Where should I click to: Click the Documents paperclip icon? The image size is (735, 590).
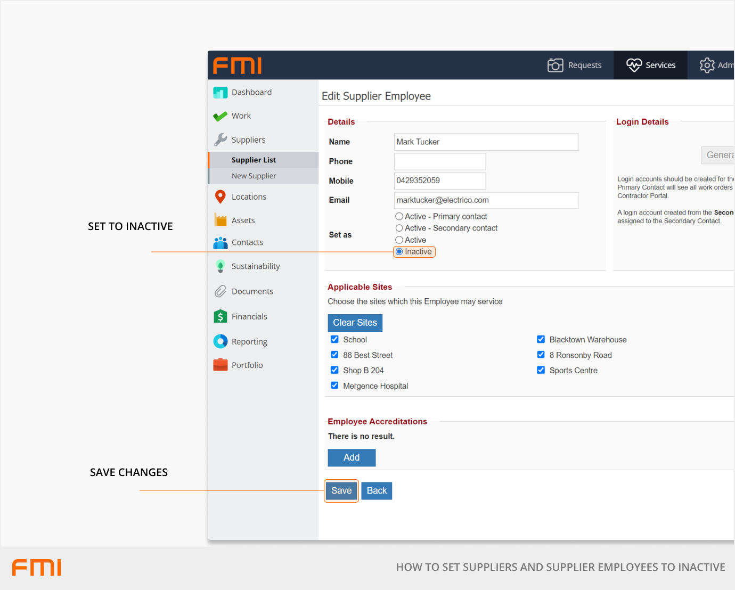point(220,291)
